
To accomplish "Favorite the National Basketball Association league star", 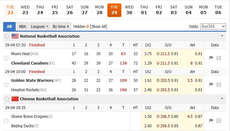I will tap(7, 36).
